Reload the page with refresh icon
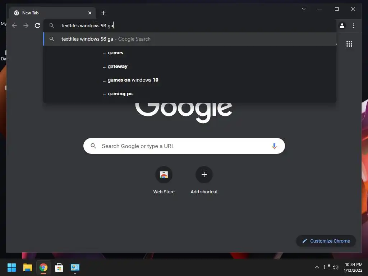Image resolution: width=368 pixels, height=276 pixels. click(x=37, y=26)
